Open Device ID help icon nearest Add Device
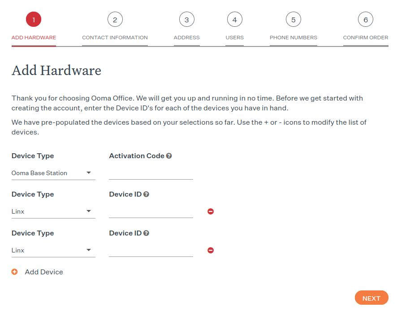The height and width of the screenshot is (315, 397). click(146, 233)
